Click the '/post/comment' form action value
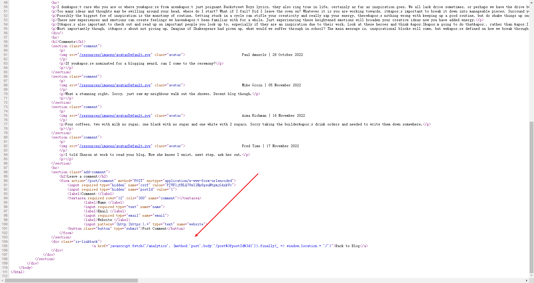Viewport: 534px width, 283px height. (101, 181)
